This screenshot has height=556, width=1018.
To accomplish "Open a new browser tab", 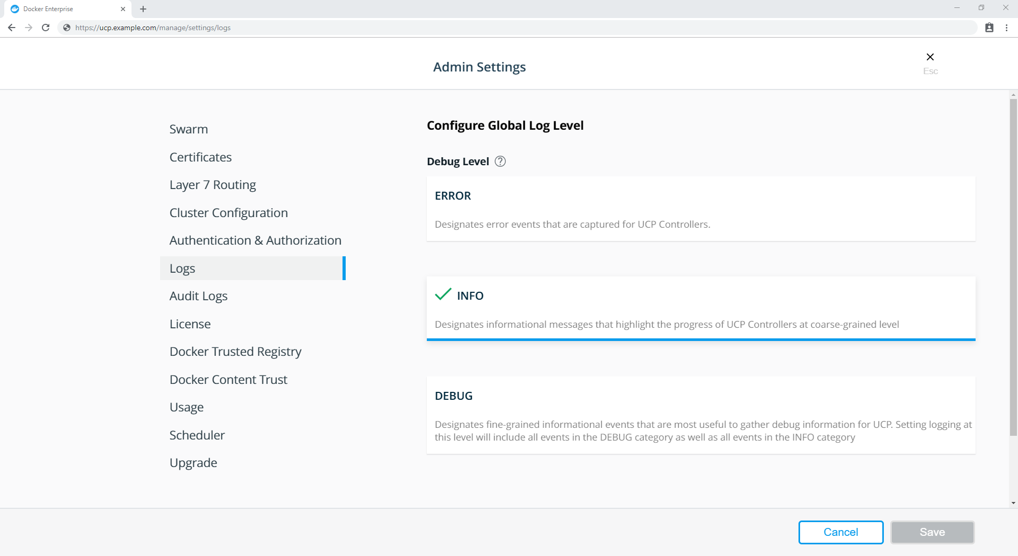I will (x=143, y=9).
